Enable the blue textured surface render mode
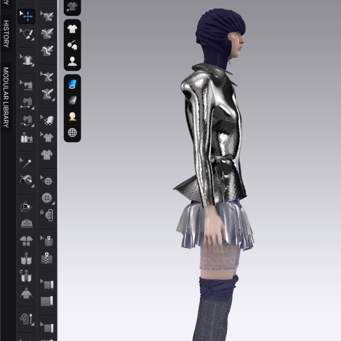Screen dimensions: 341x341 pos(72,84)
